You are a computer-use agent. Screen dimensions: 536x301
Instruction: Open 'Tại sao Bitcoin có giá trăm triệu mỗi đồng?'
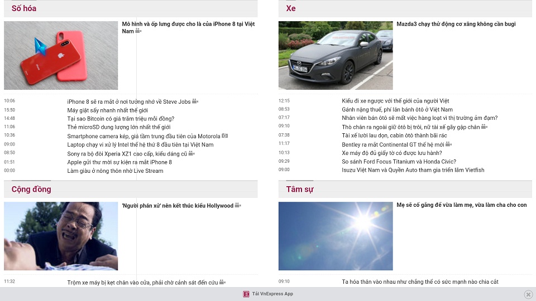(121, 119)
